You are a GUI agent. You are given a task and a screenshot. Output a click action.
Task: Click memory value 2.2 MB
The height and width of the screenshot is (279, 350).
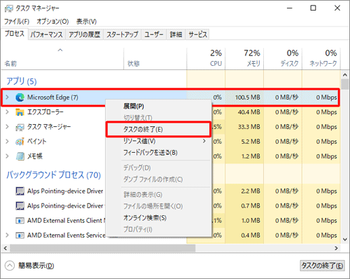pos(251,191)
